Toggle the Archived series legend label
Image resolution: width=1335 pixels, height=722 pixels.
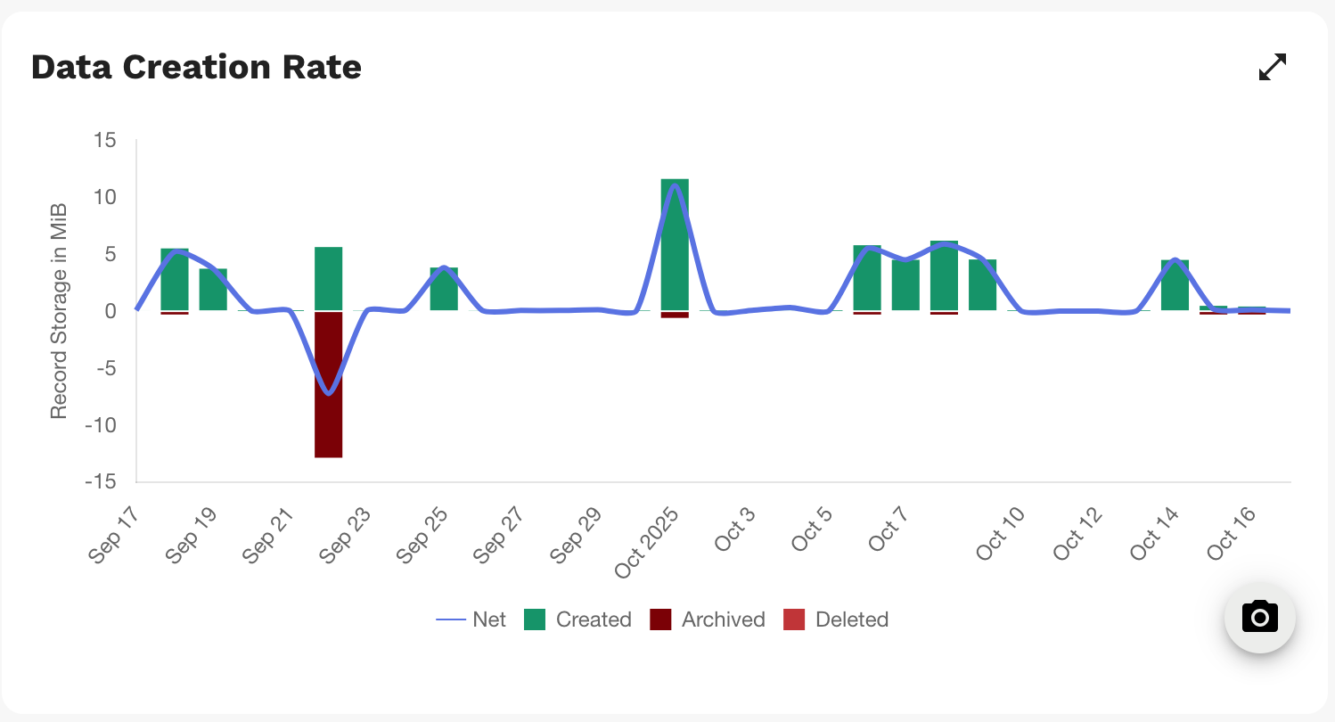tap(723, 619)
